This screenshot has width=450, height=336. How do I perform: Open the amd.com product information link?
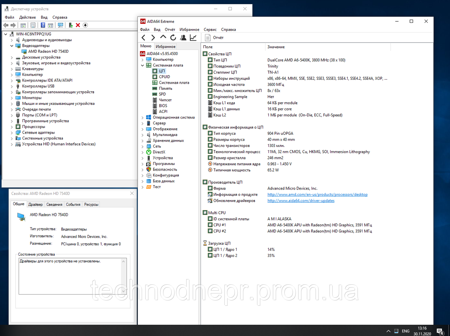317,194
